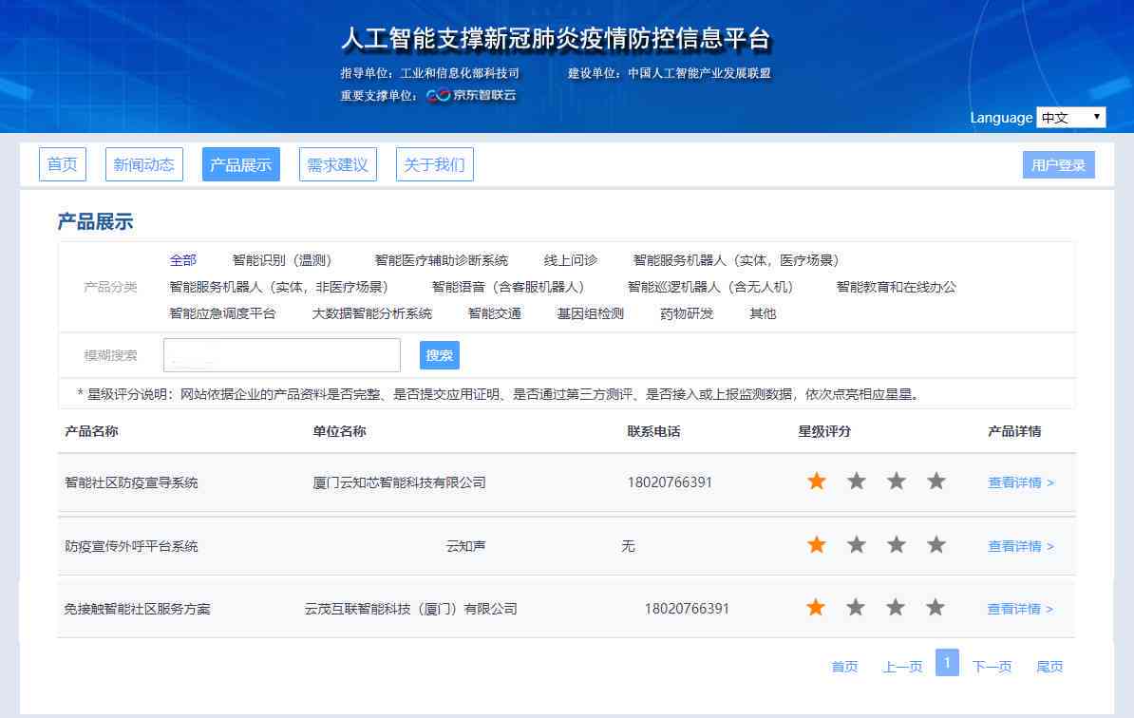The height and width of the screenshot is (718, 1134).
Task: Click the first star in 免接触智能社区服务方案 row
Action: coord(816,608)
